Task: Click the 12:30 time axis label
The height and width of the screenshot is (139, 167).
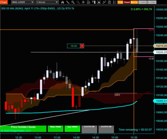Action: pos(19,137)
